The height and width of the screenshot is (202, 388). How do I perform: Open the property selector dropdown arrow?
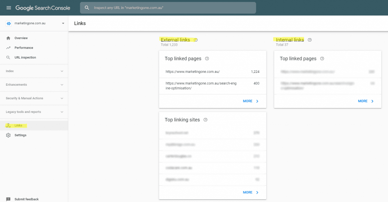coord(63,23)
